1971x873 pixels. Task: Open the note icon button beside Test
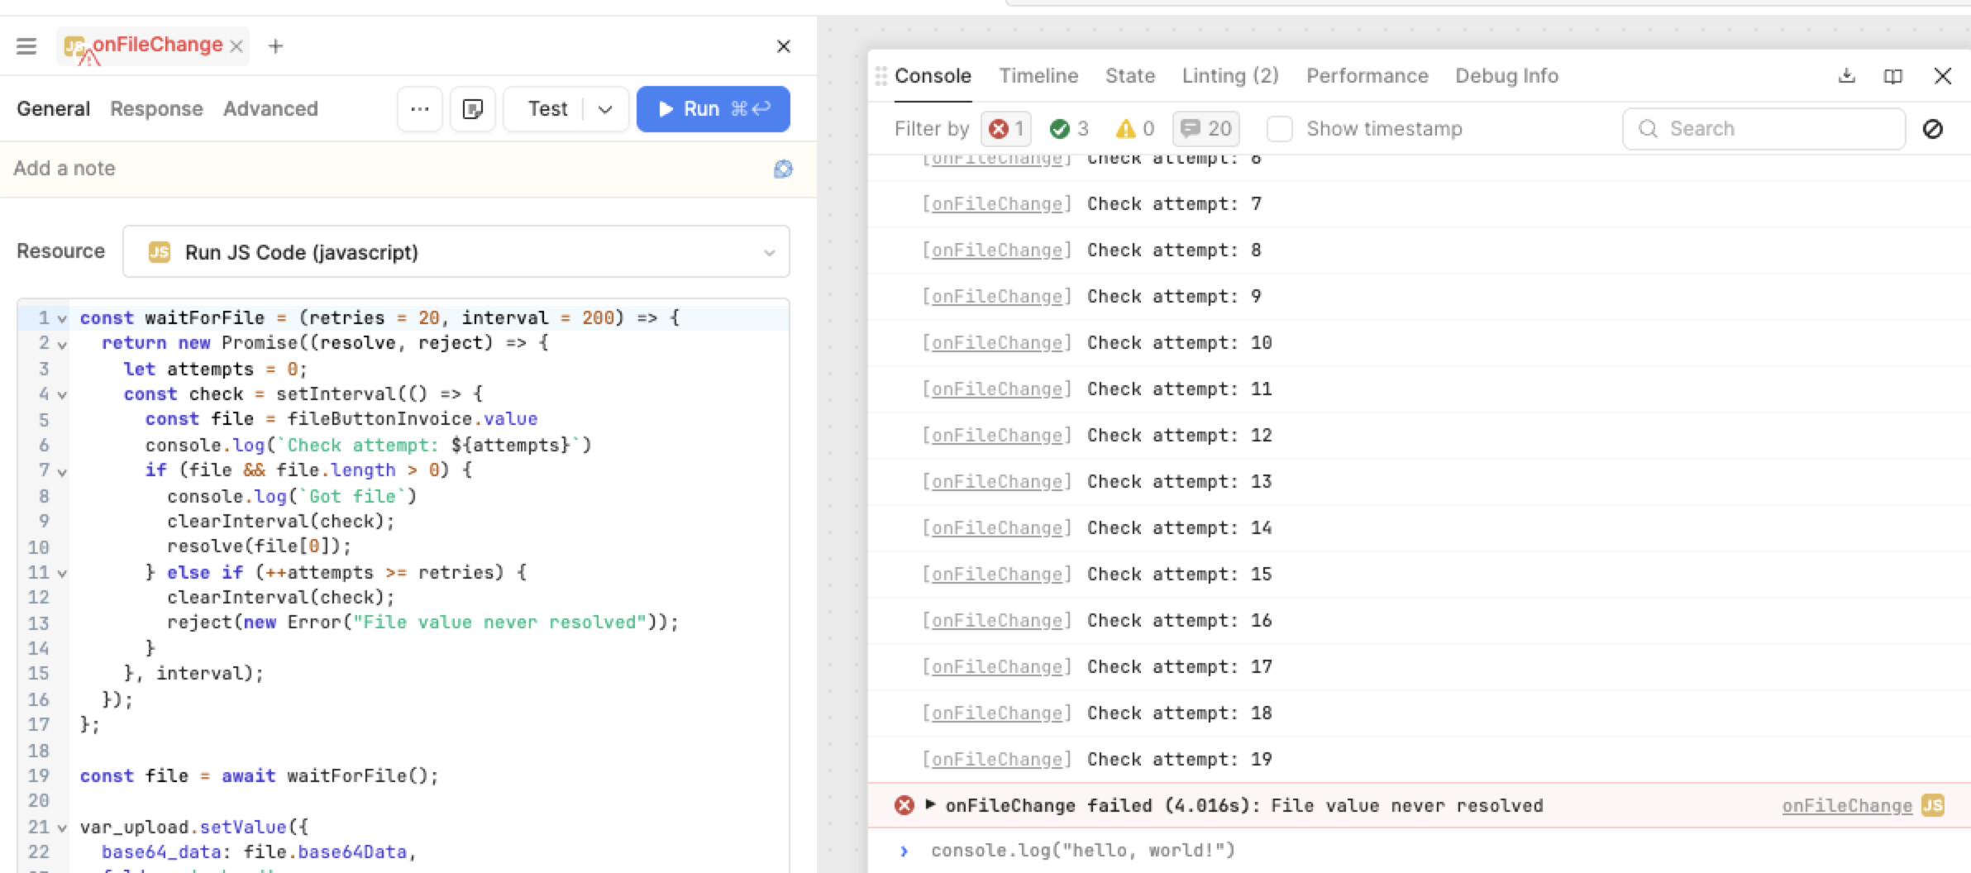point(472,109)
